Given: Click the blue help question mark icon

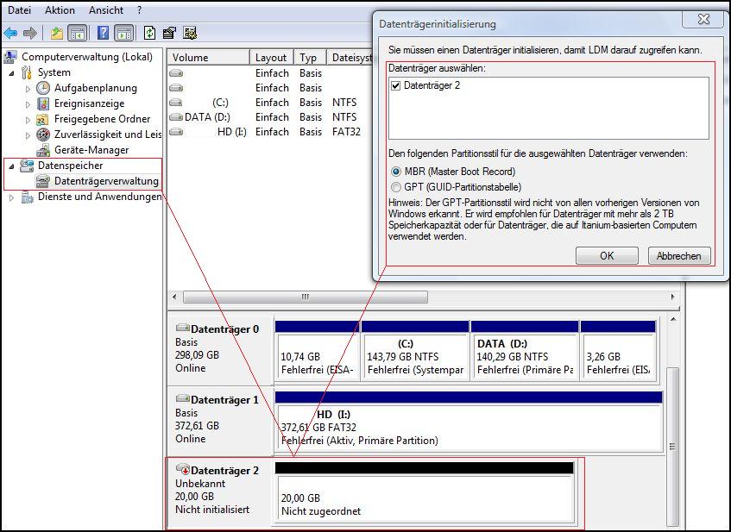Looking at the screenshot, I should (x=103, y=33).
